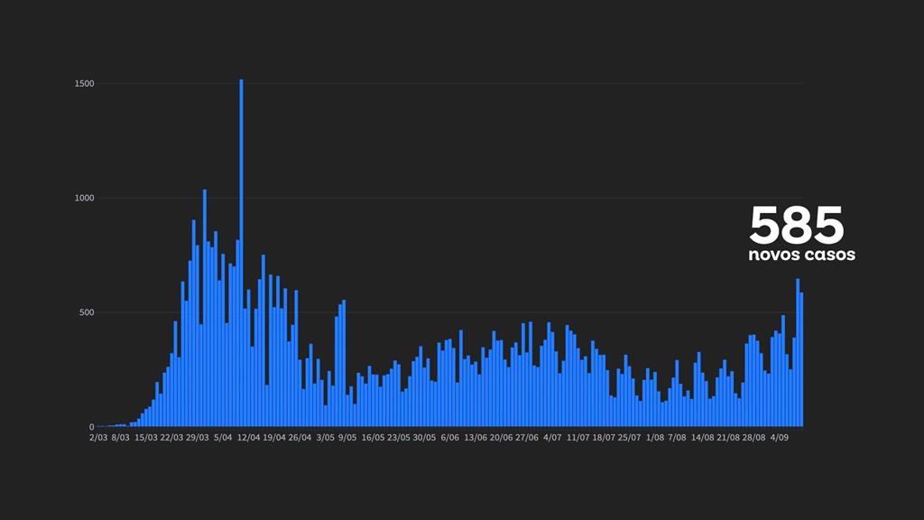Click the 500 y-axis label
Viewport: 924px width, 520px height.
click(x=87, y=312)
